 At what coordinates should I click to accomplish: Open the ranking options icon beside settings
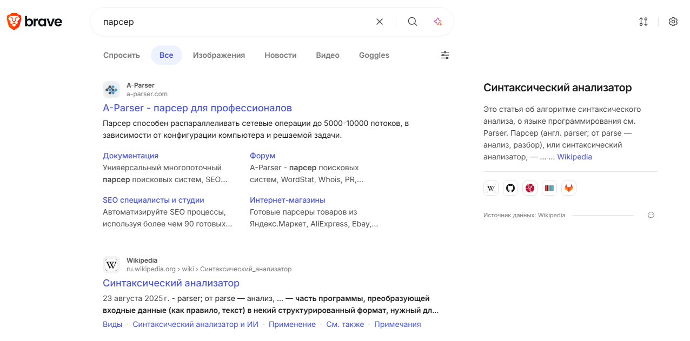tap(643, 22)
